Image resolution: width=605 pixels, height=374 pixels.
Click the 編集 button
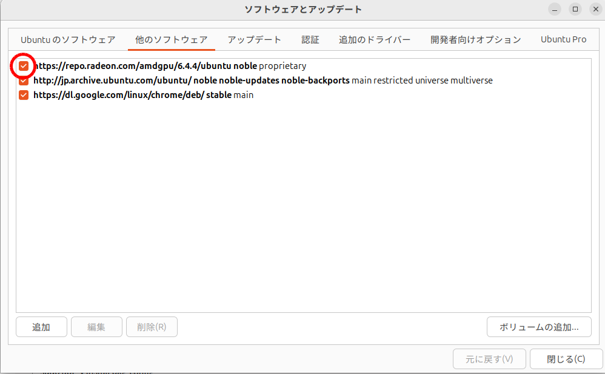[96, 327]
